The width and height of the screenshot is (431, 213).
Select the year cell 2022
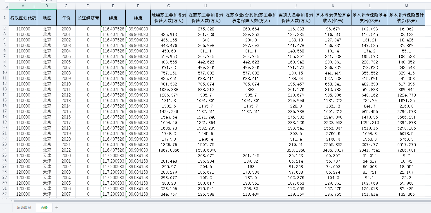click(x=66, y=150)
